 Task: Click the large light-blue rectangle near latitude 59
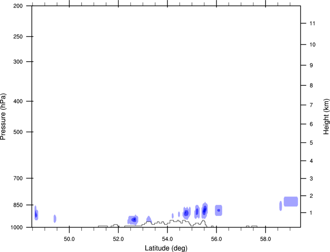291,202
